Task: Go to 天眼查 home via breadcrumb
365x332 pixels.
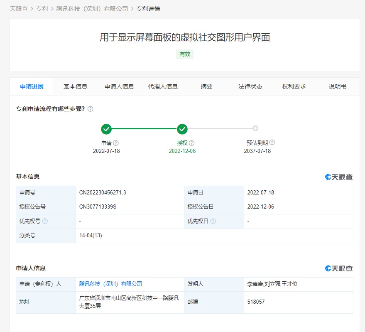Action: pos(19,9)
